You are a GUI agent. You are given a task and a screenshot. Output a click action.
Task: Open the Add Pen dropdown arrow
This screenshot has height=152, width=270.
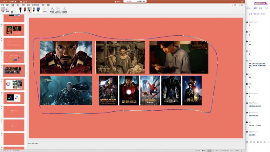pyautogui.click(x=47, y=9)
